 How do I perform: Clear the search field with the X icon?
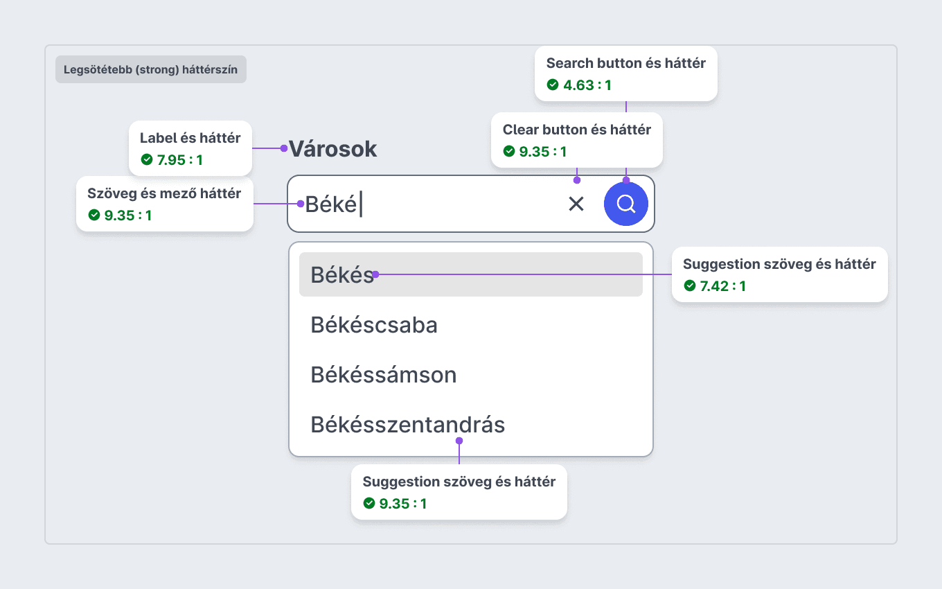576,204
